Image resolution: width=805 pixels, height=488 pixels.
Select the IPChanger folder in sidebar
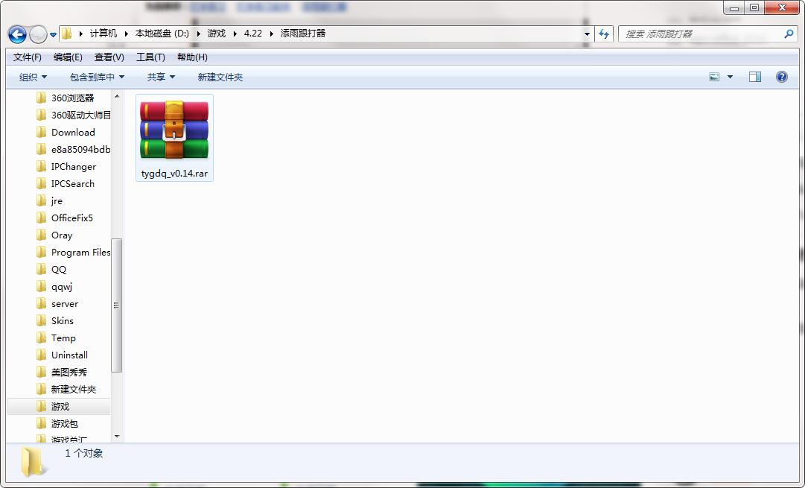[x=73, y=166]
